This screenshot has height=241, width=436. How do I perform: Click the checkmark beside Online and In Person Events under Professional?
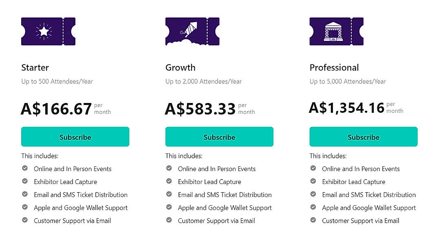[x=313, y=169]
